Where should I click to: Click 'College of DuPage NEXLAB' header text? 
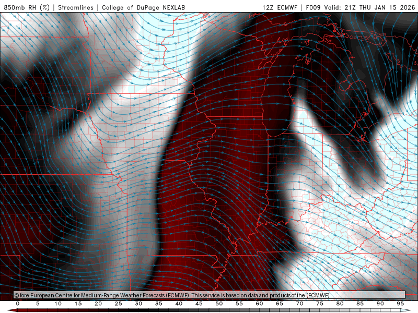[143, 7]
